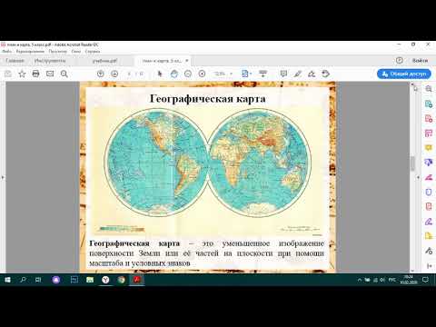The width and height of the screenshot is (436, 327).
Task: Click the Географическая карта heading
Action: click(x=208, y=99)
